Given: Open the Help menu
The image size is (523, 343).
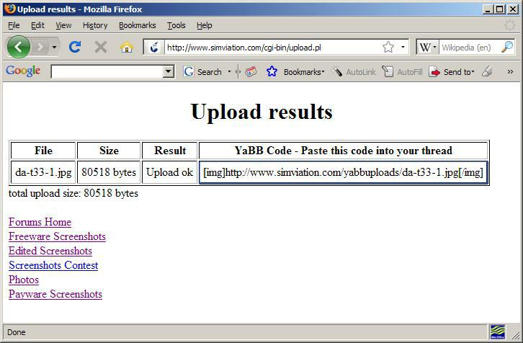Looking at the screenshot, I should 204,25.
